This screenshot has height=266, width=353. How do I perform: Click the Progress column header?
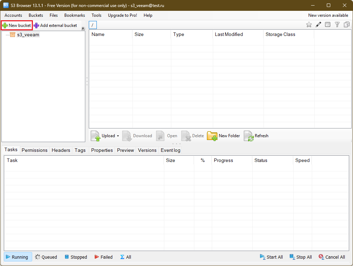click(232, 160)
